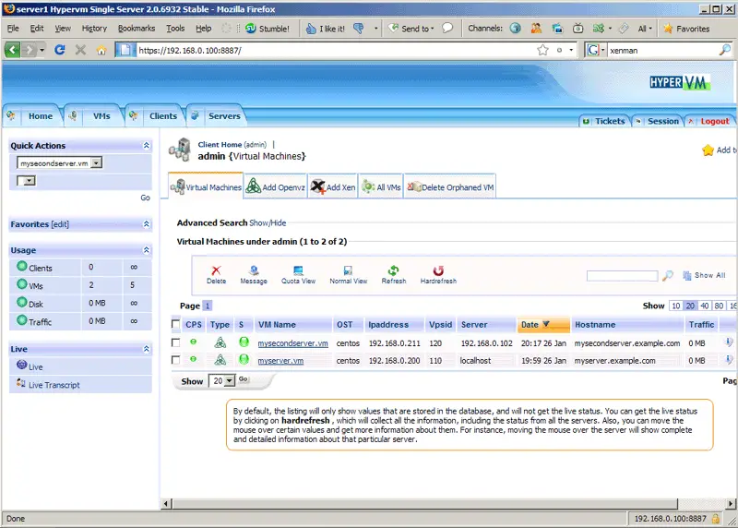Collapse the Usage panel

point(147,250)
